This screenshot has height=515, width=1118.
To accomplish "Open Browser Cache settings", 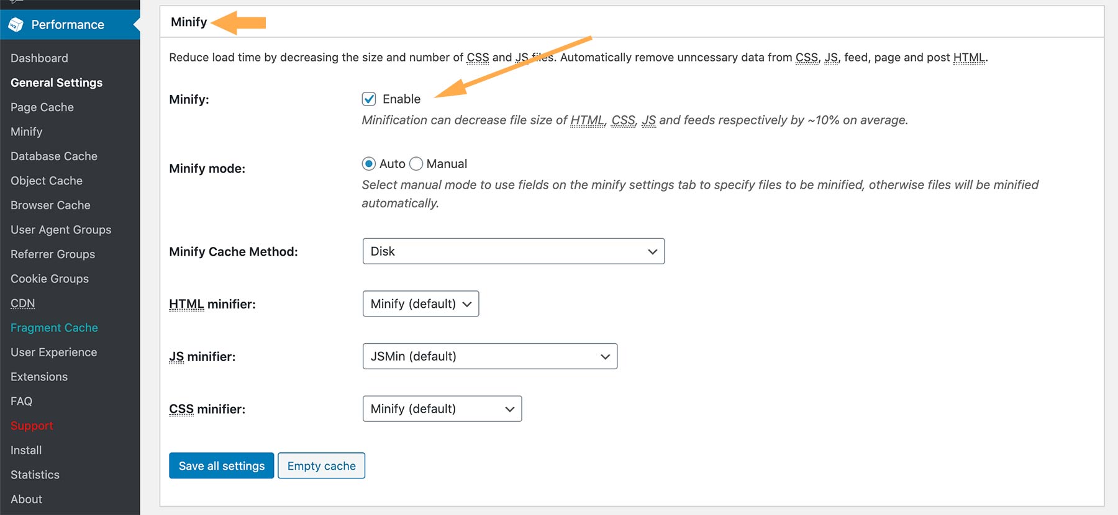I will click(50, 205).
